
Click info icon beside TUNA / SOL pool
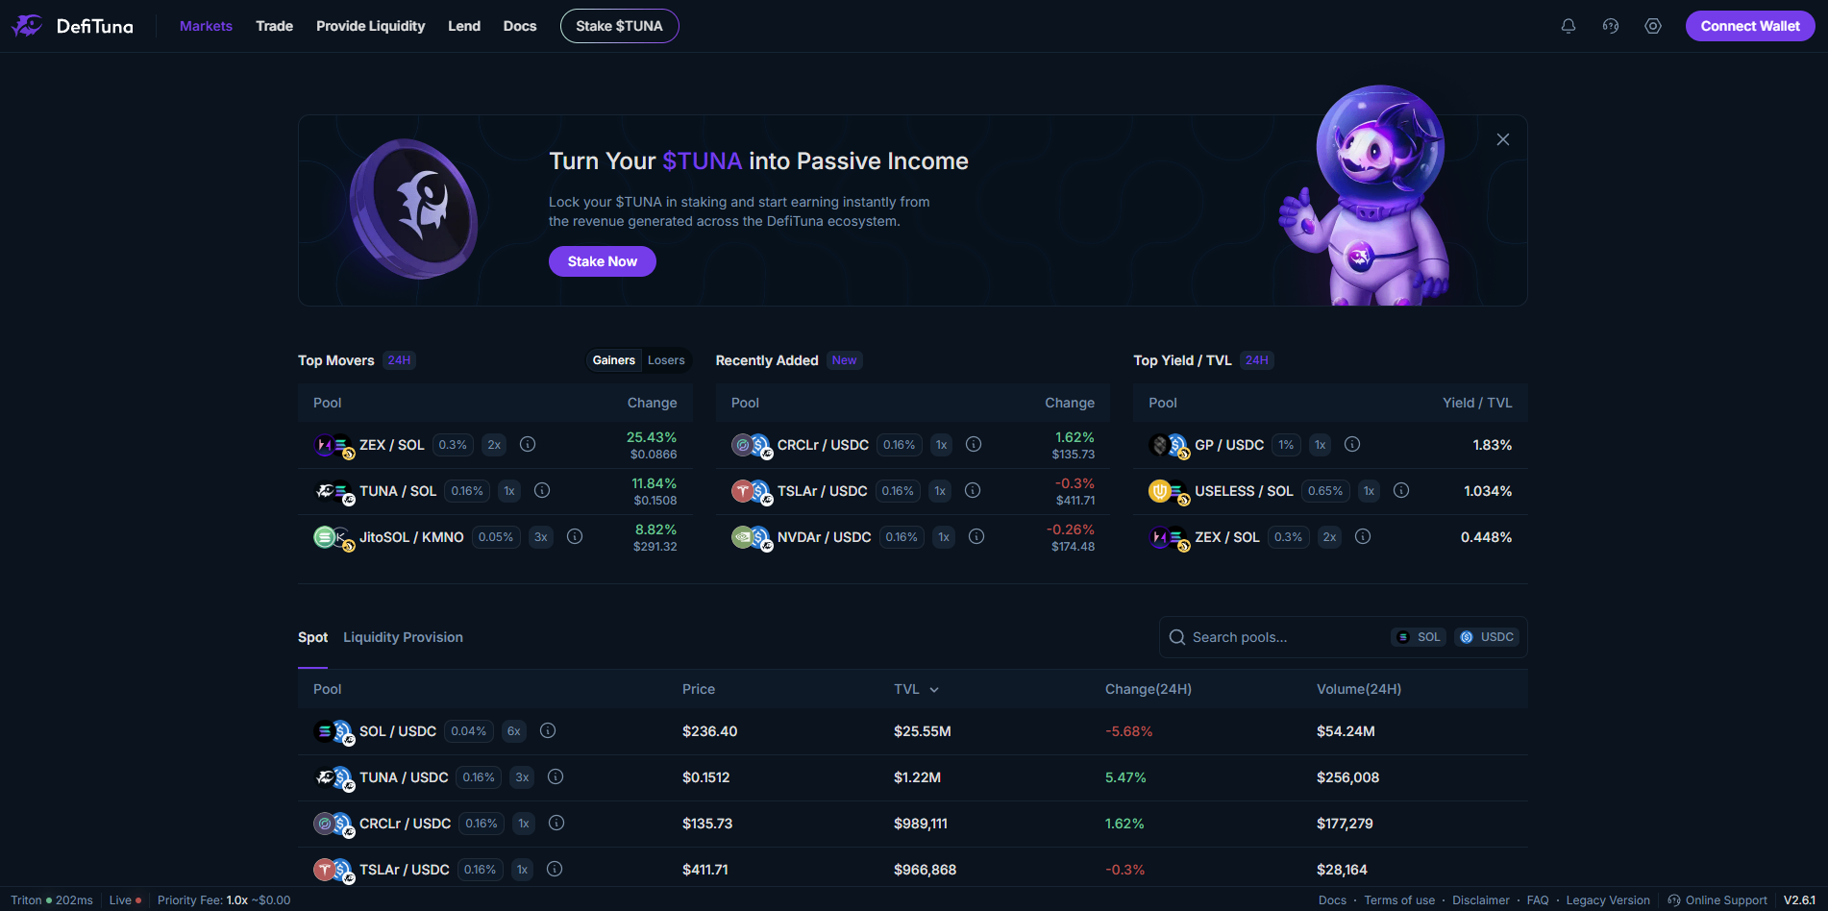542,490
